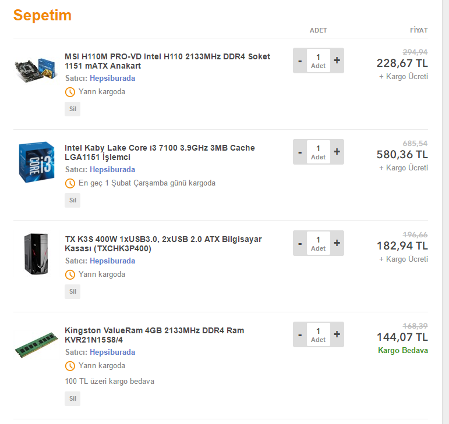Delete TX K3S case using Sil
The height and width of the screenshot is (424, 449).
tap(72, 291)
